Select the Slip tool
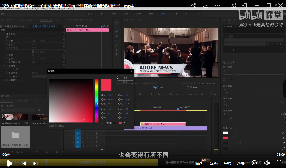Screen dimensions: 286x168 (117, 41)
